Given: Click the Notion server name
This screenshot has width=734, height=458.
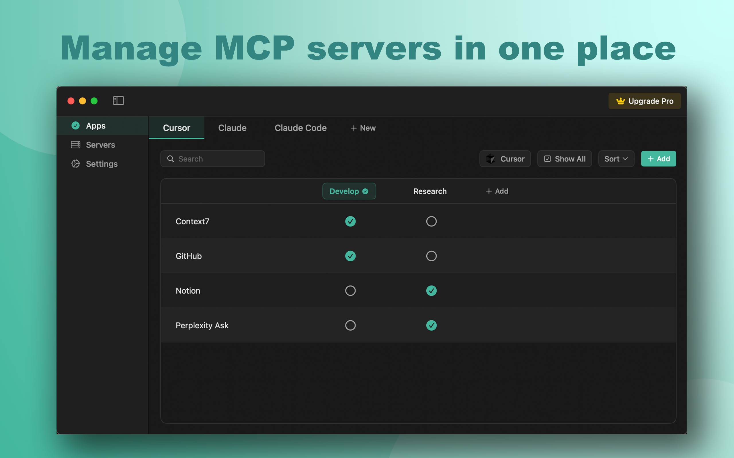Looking at the screenshot, I should coord(188,291).
